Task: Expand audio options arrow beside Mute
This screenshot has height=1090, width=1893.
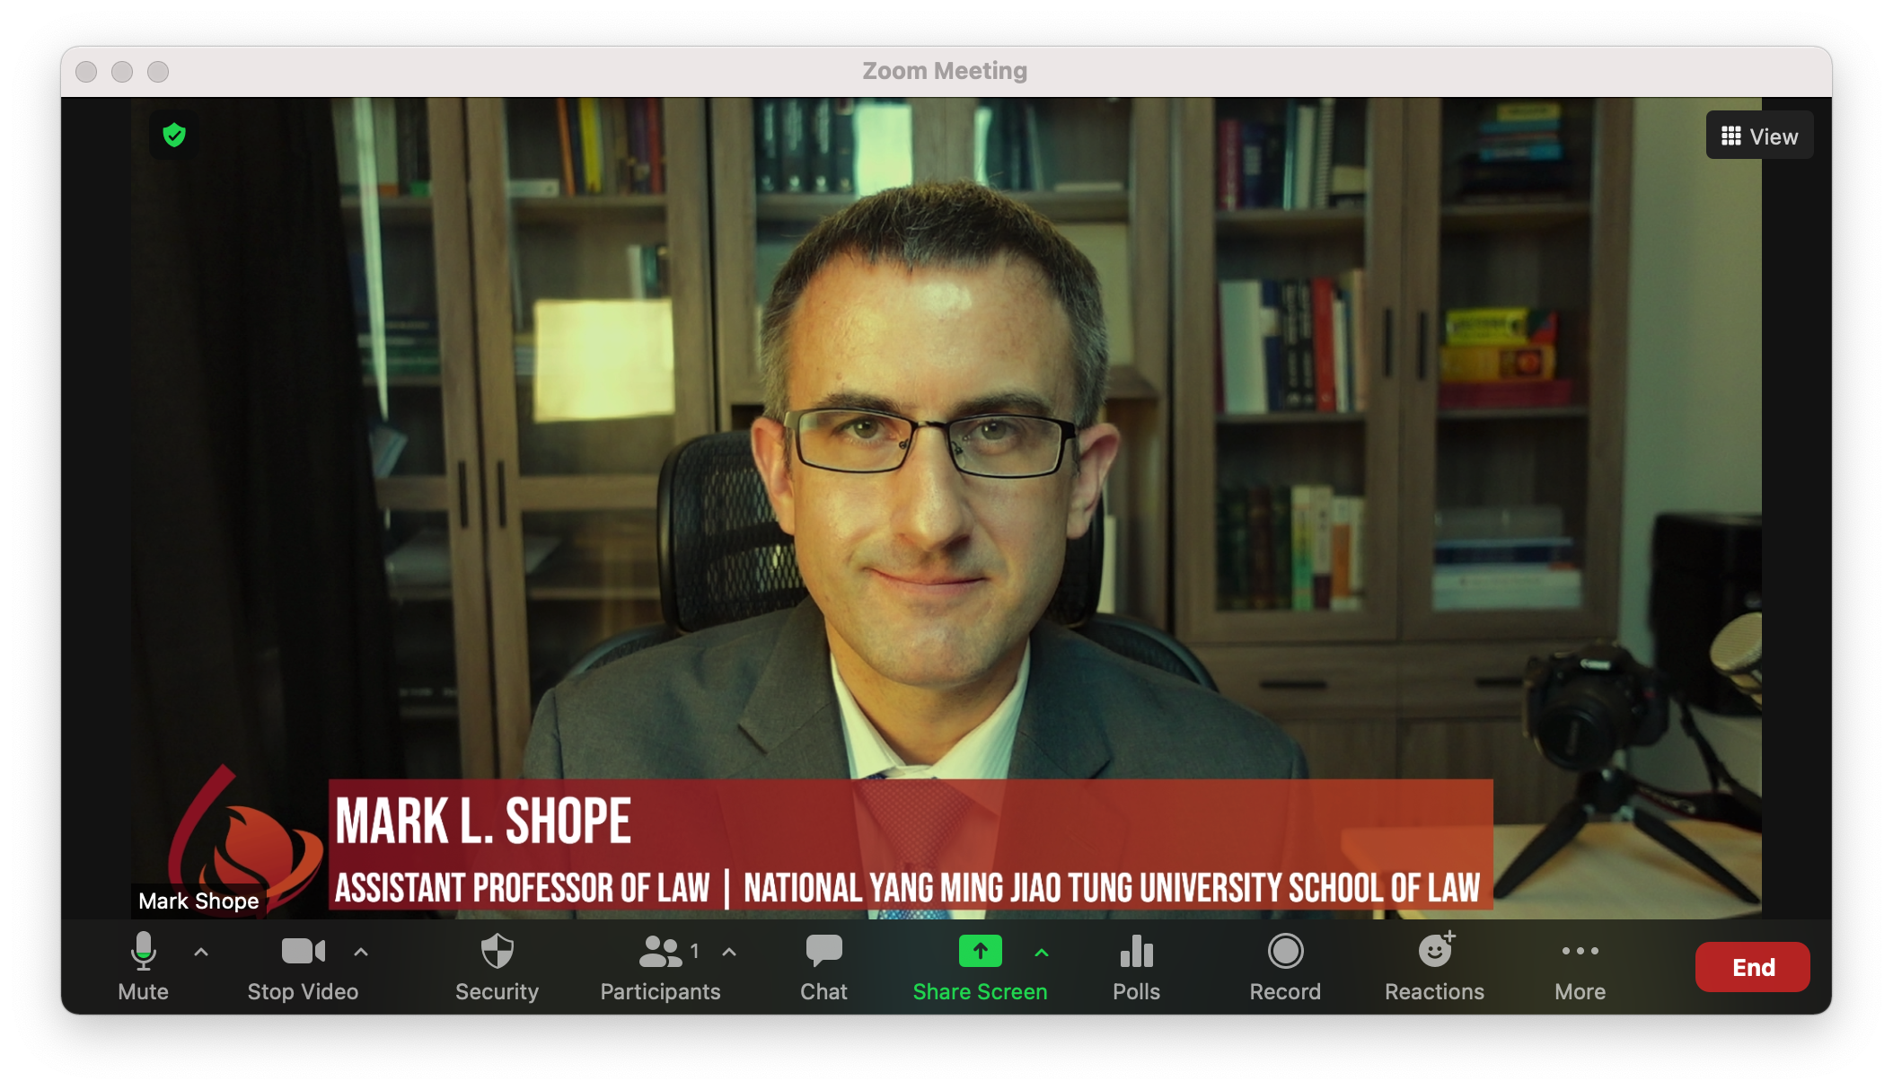Action: 201,952
